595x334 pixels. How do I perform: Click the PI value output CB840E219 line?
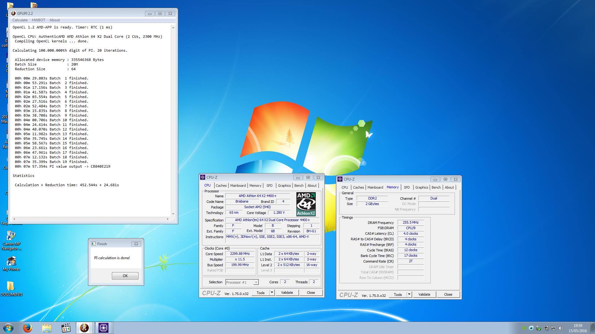[x=63, y=166]
